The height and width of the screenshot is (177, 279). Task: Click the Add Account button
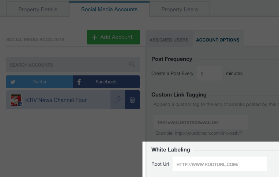113,37
